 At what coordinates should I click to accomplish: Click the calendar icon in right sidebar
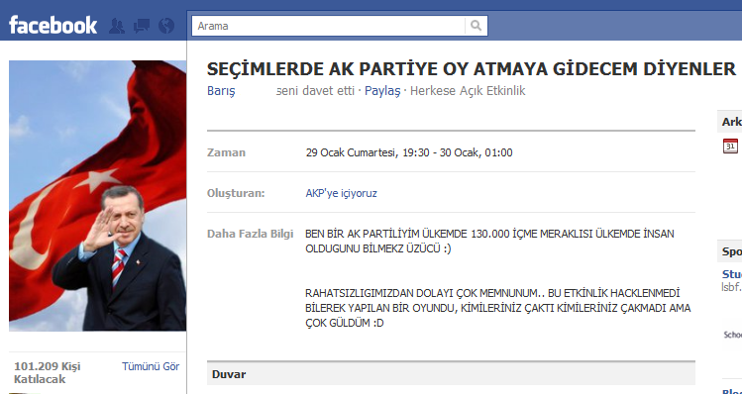730,146
